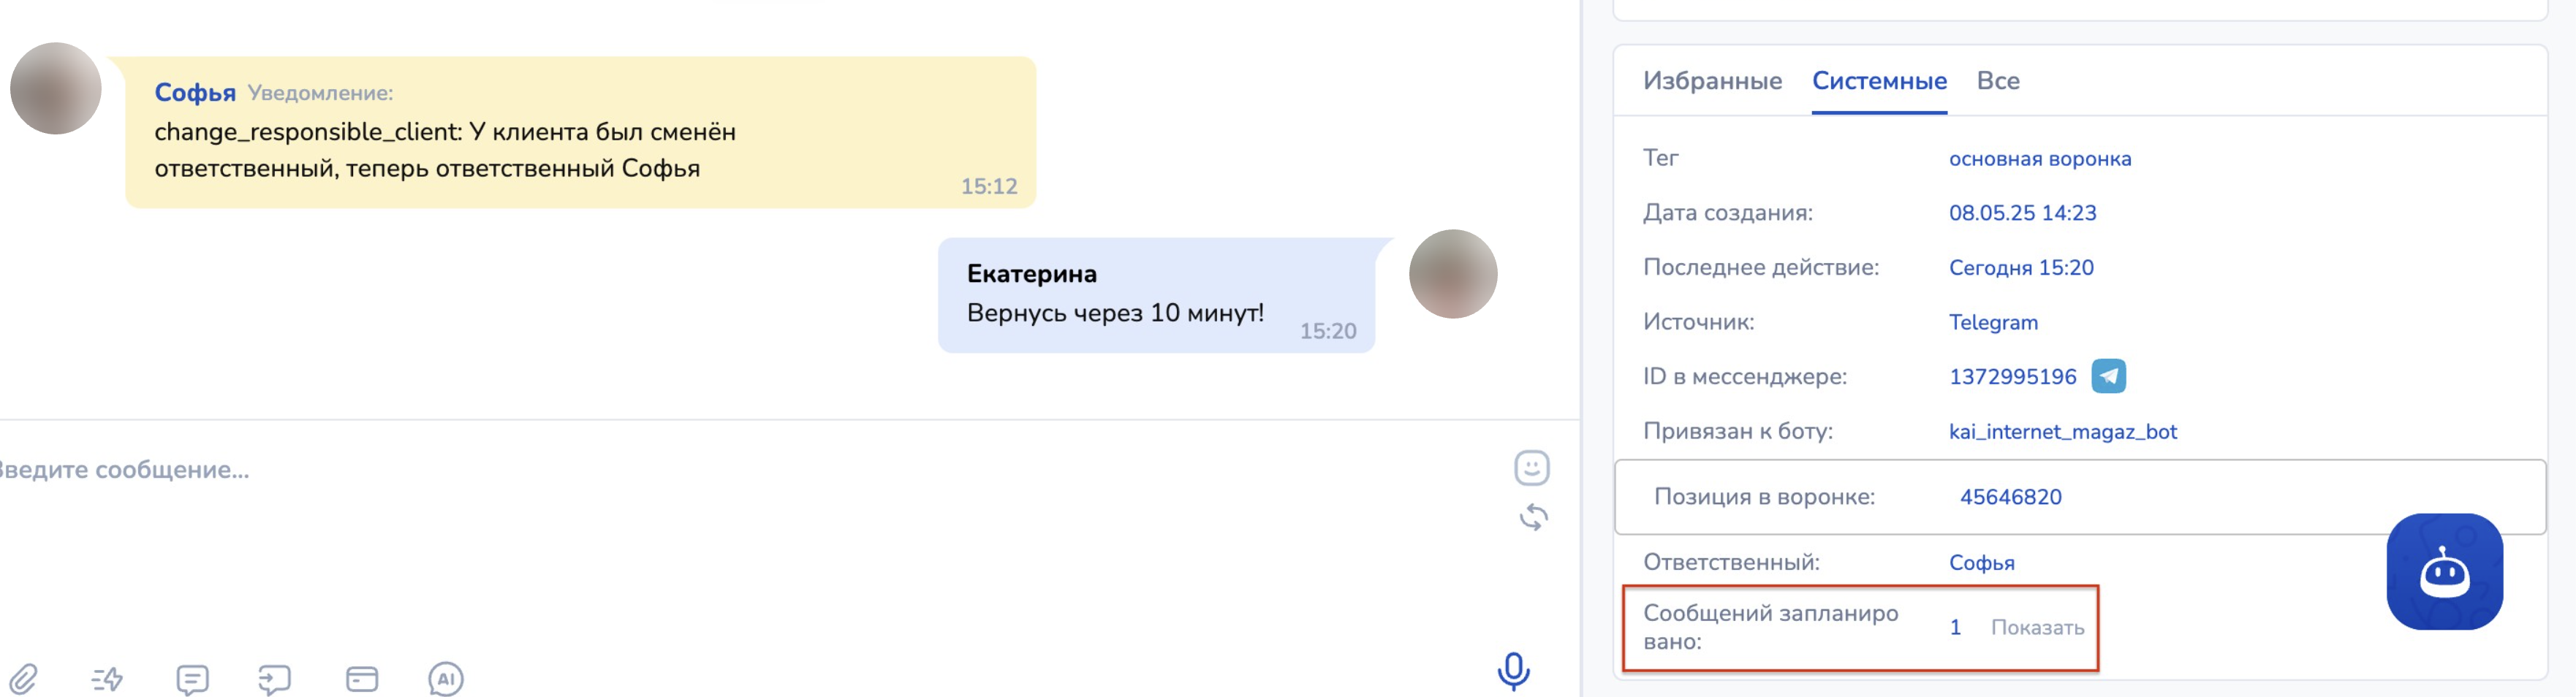Open the kai_internet_magaz_bot link
Screen dimensions: 2576x697
pos(2062,432)
